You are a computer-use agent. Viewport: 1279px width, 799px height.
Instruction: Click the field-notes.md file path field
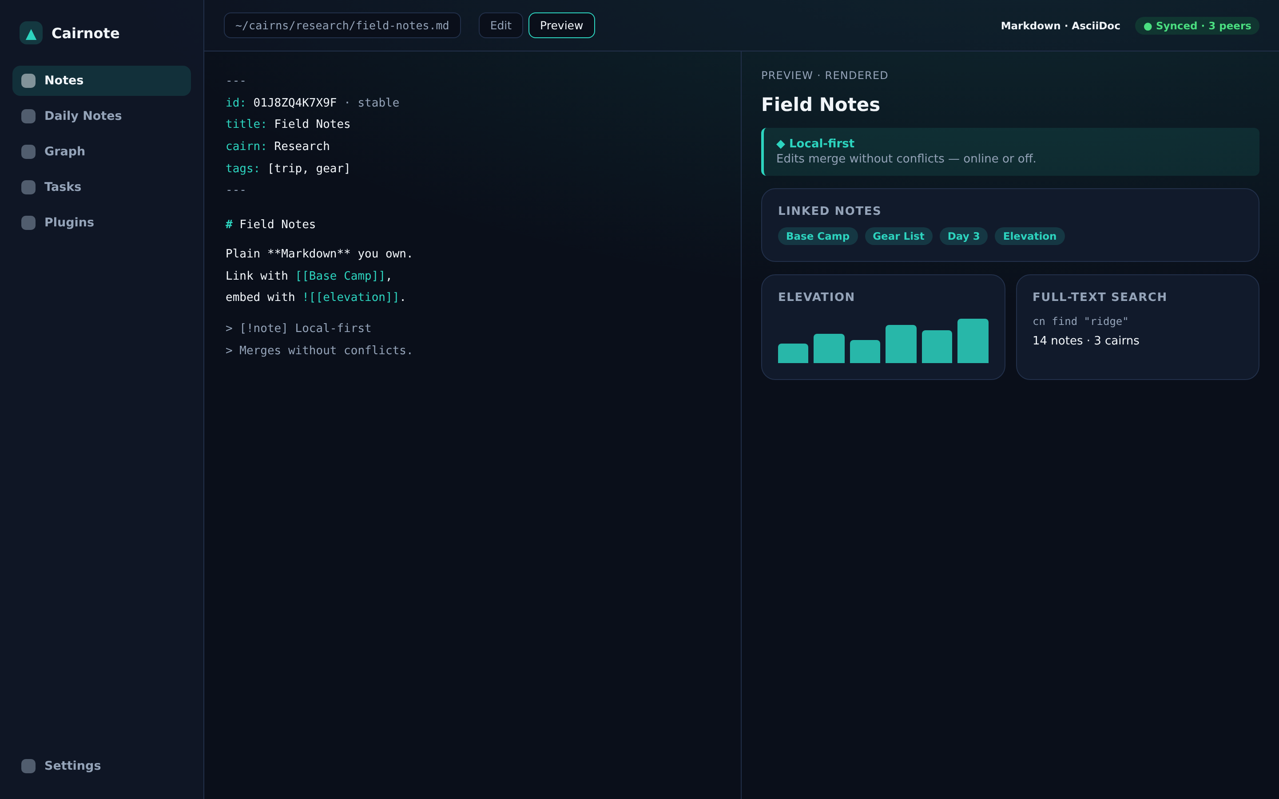click(342, 25)
